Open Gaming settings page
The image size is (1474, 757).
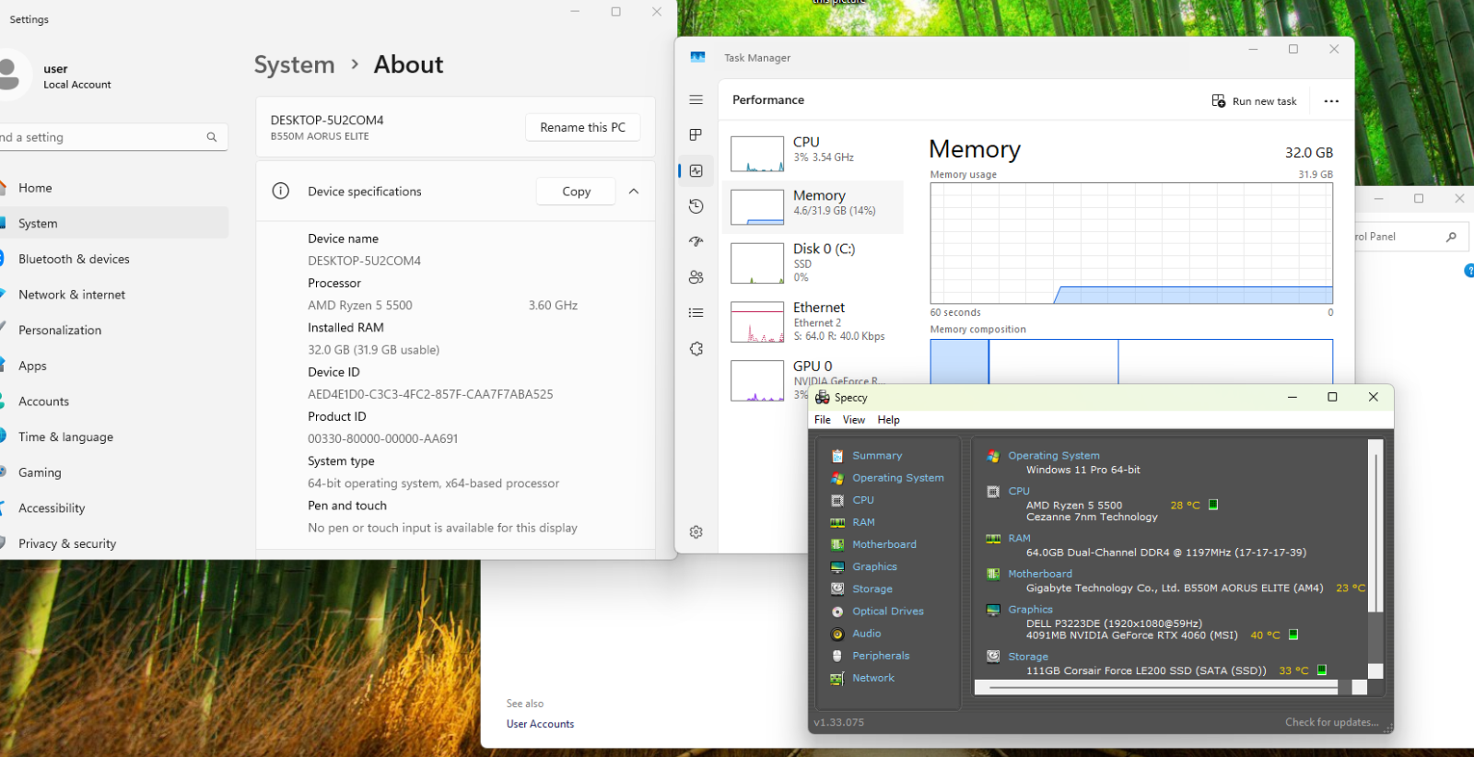[x=114, y=472]
